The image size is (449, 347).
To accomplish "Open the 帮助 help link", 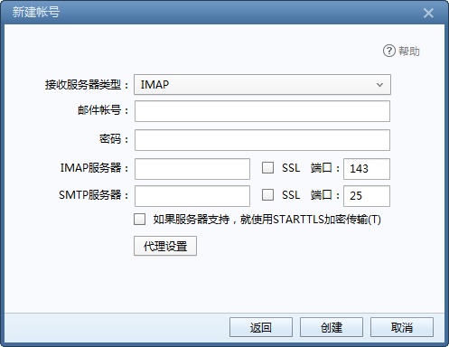I will coord(409,52).
